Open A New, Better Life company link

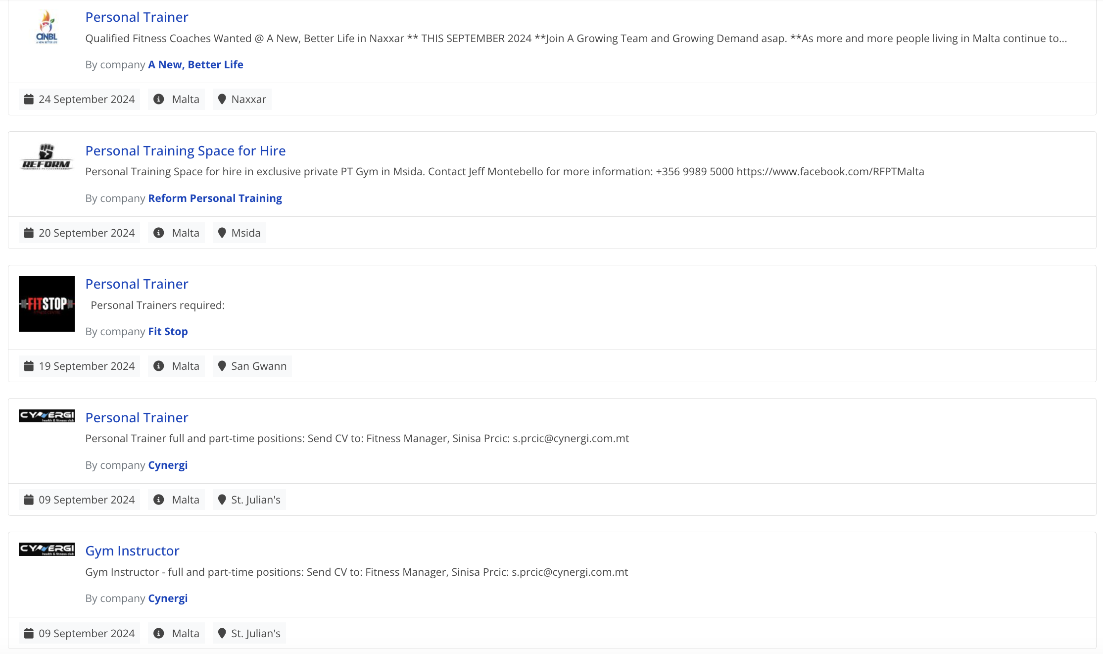click(195, 64)
